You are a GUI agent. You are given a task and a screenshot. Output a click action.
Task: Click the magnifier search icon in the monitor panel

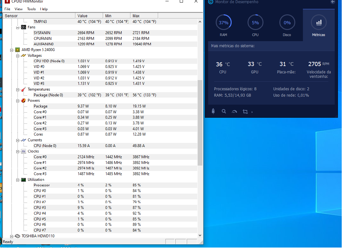tap(224, 111)
